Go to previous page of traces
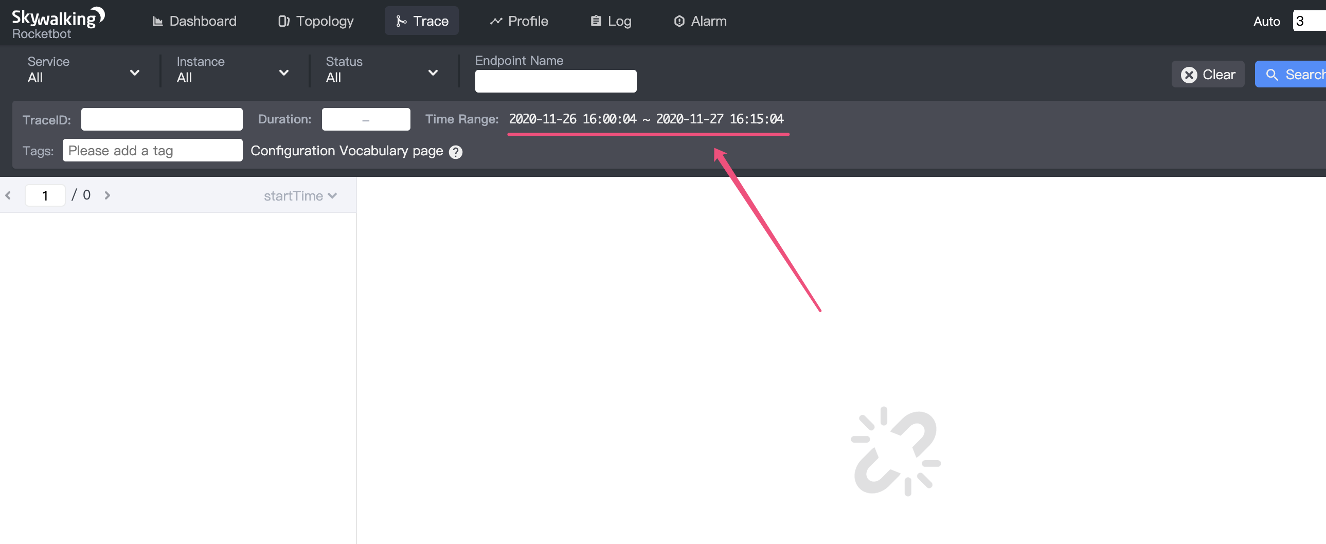 tap(8, 195)
